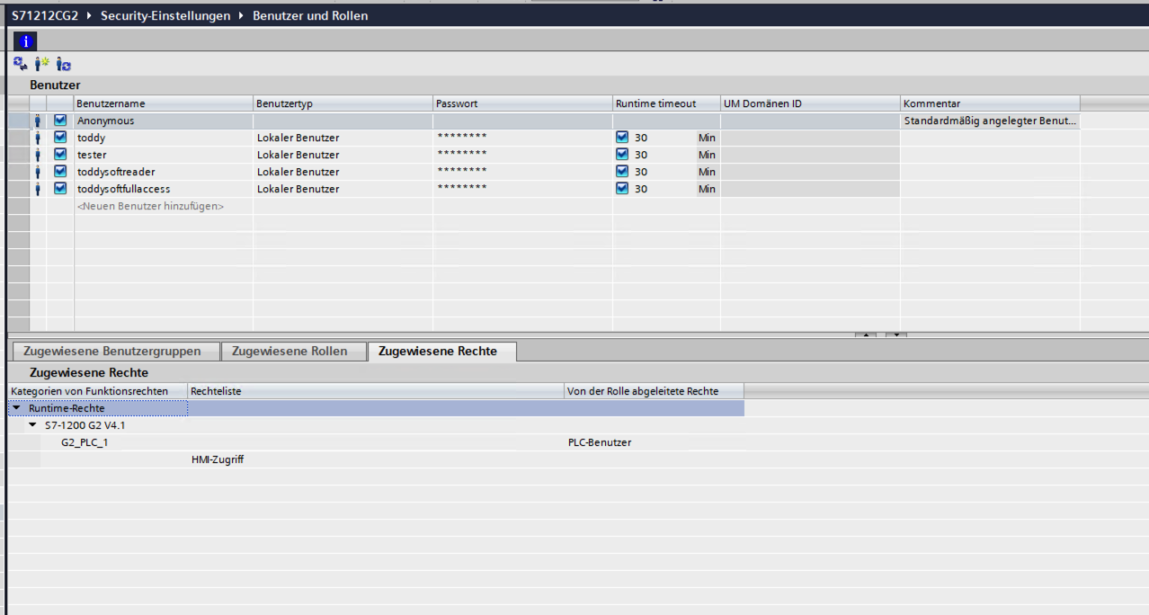Viewport: 1149px width, 615px height.
Task: Click the new user icon with star
Action: coord(41,64)
